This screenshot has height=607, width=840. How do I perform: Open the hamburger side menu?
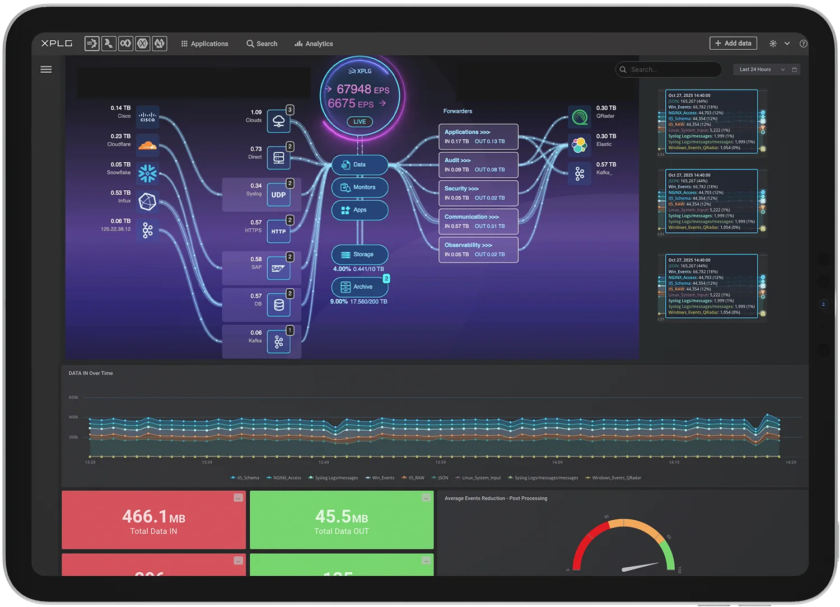click(x=46, y=69)
